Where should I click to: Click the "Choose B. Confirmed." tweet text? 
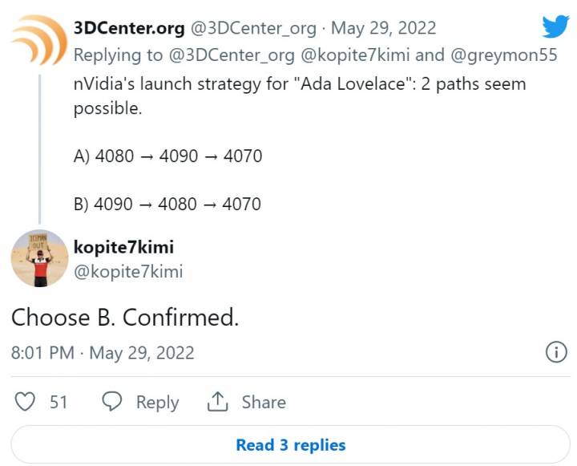[x=125, y=318]
